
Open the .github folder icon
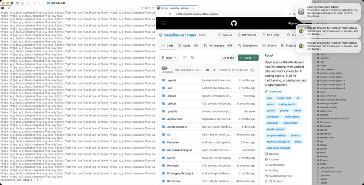point(164,103)
